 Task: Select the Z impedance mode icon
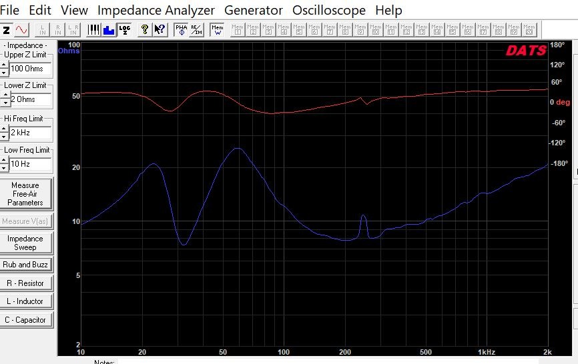(6, 30)
